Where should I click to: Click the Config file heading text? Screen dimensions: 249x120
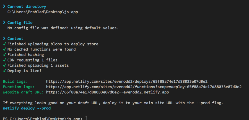click(20, 23)
